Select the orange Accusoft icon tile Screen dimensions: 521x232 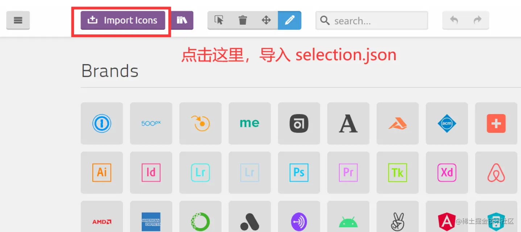coord(398,123)
